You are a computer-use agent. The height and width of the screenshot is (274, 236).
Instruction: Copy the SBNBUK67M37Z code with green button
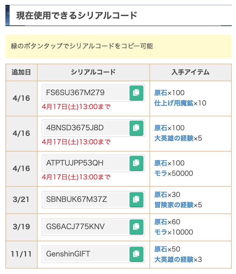(136, 199)
